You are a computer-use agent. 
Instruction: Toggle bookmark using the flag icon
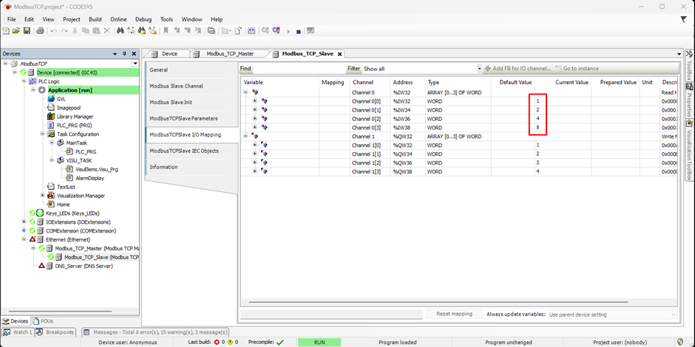(166, 31)
